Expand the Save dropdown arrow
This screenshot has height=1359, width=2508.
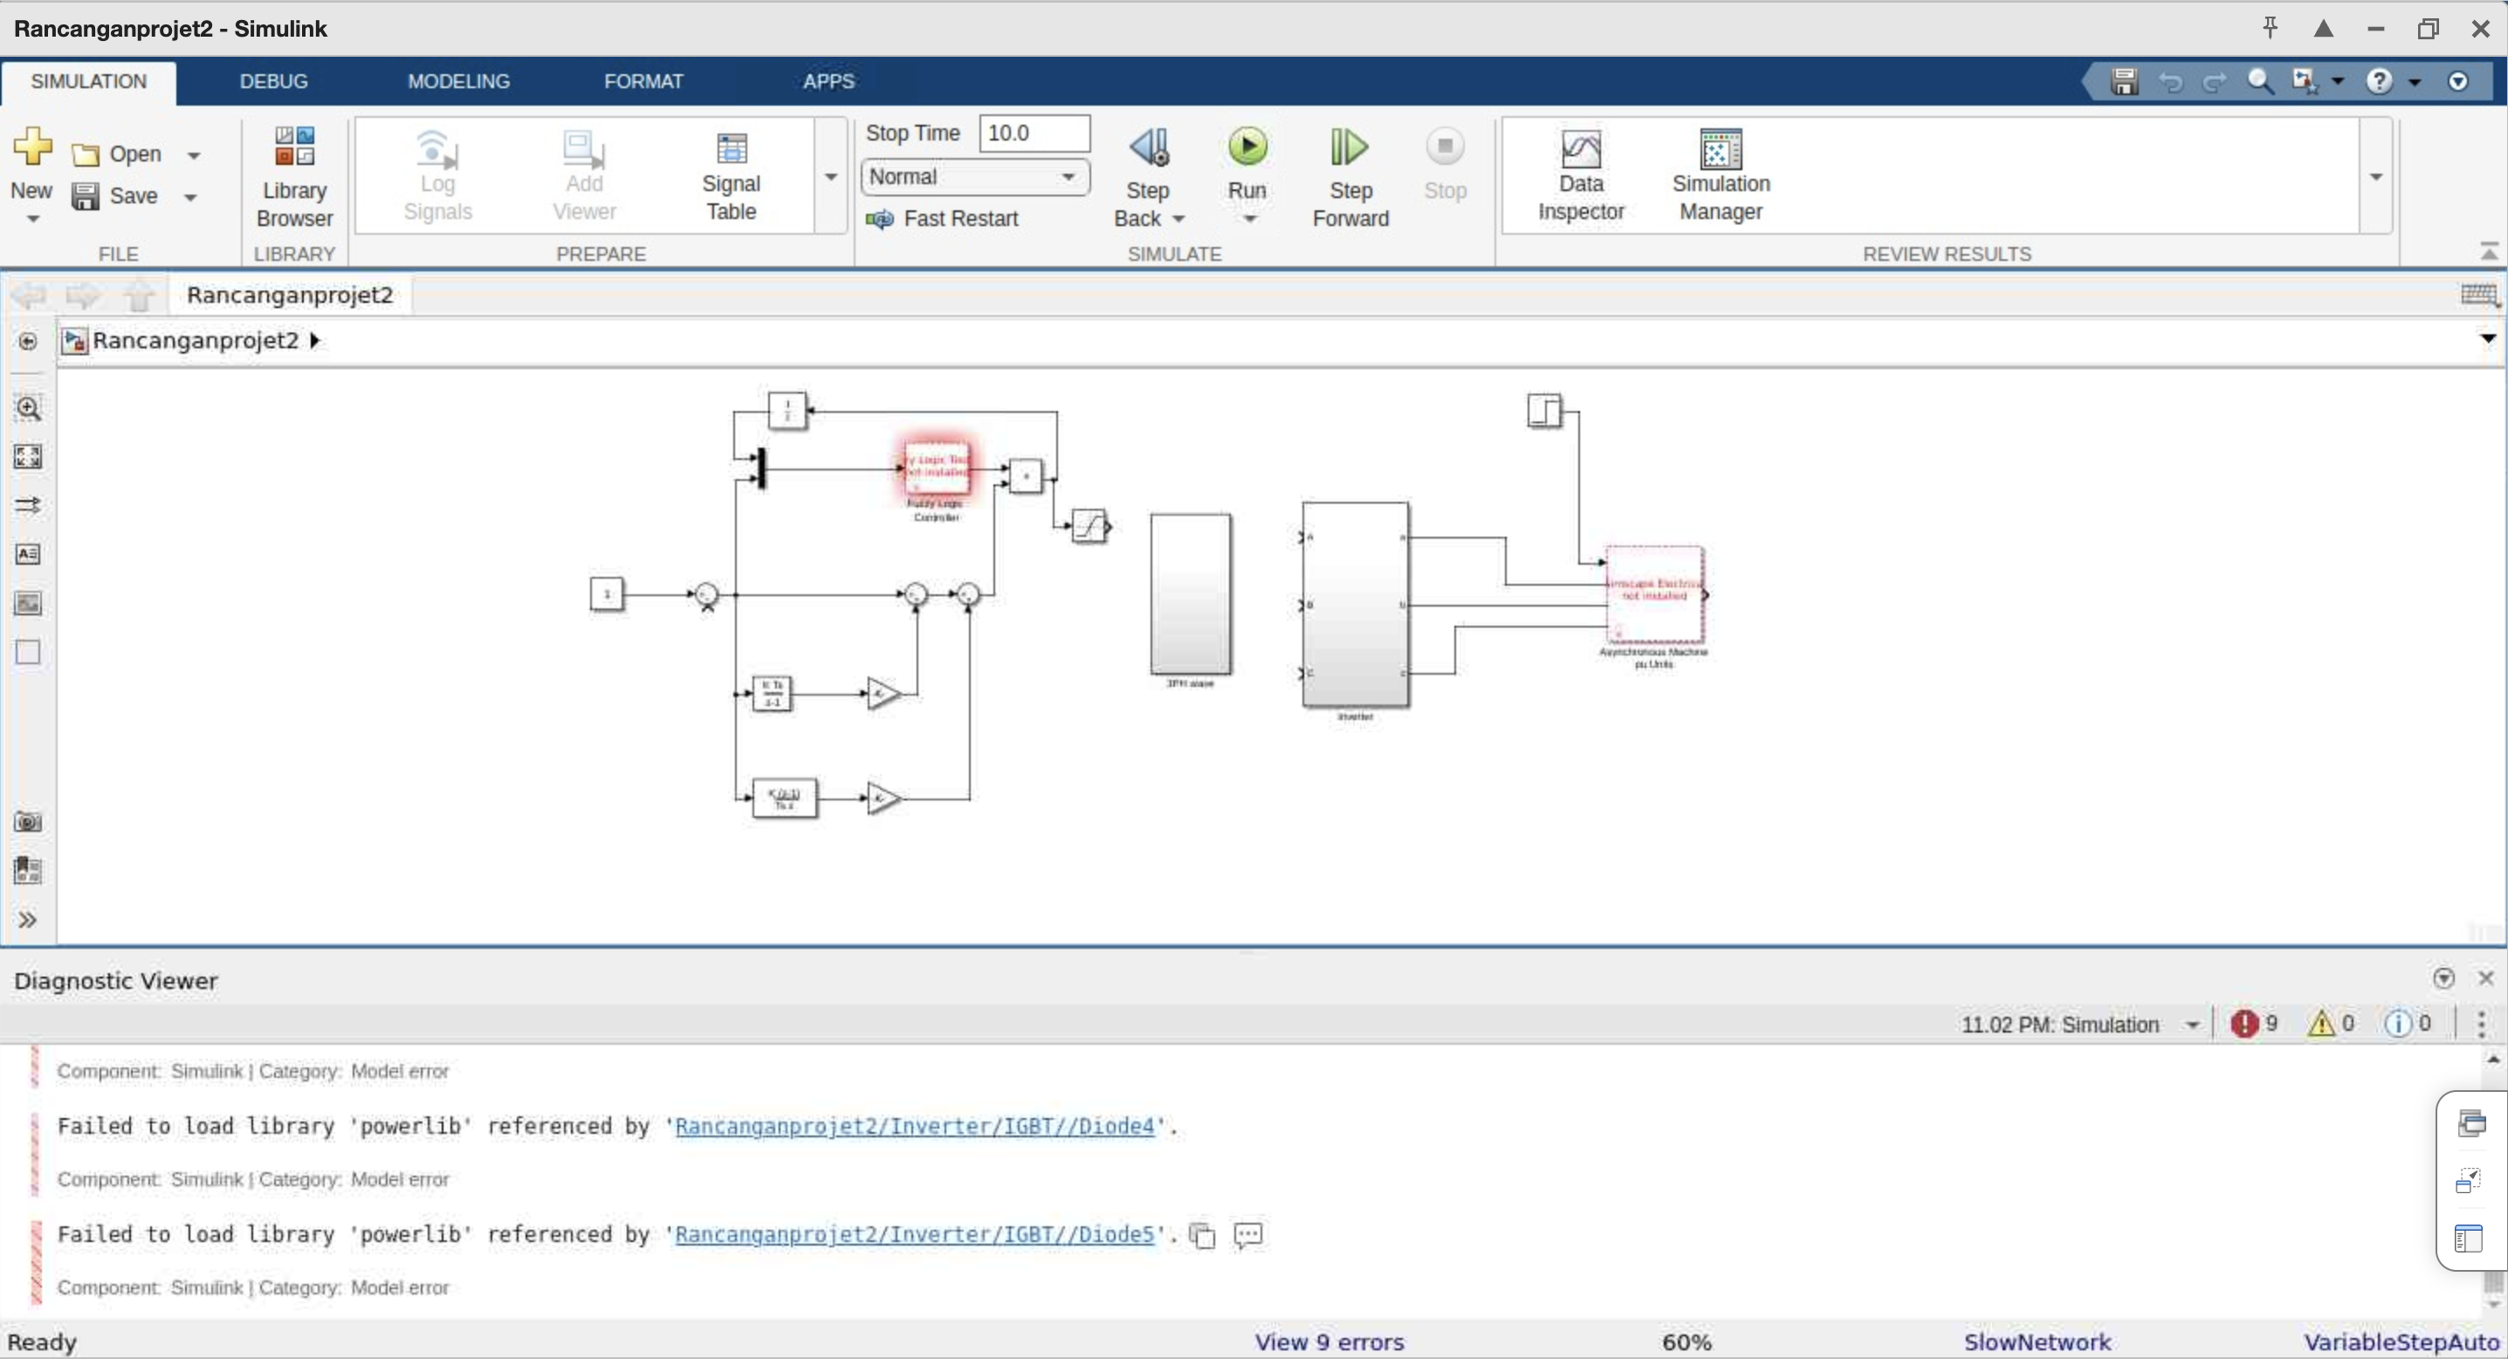point(191,197)
